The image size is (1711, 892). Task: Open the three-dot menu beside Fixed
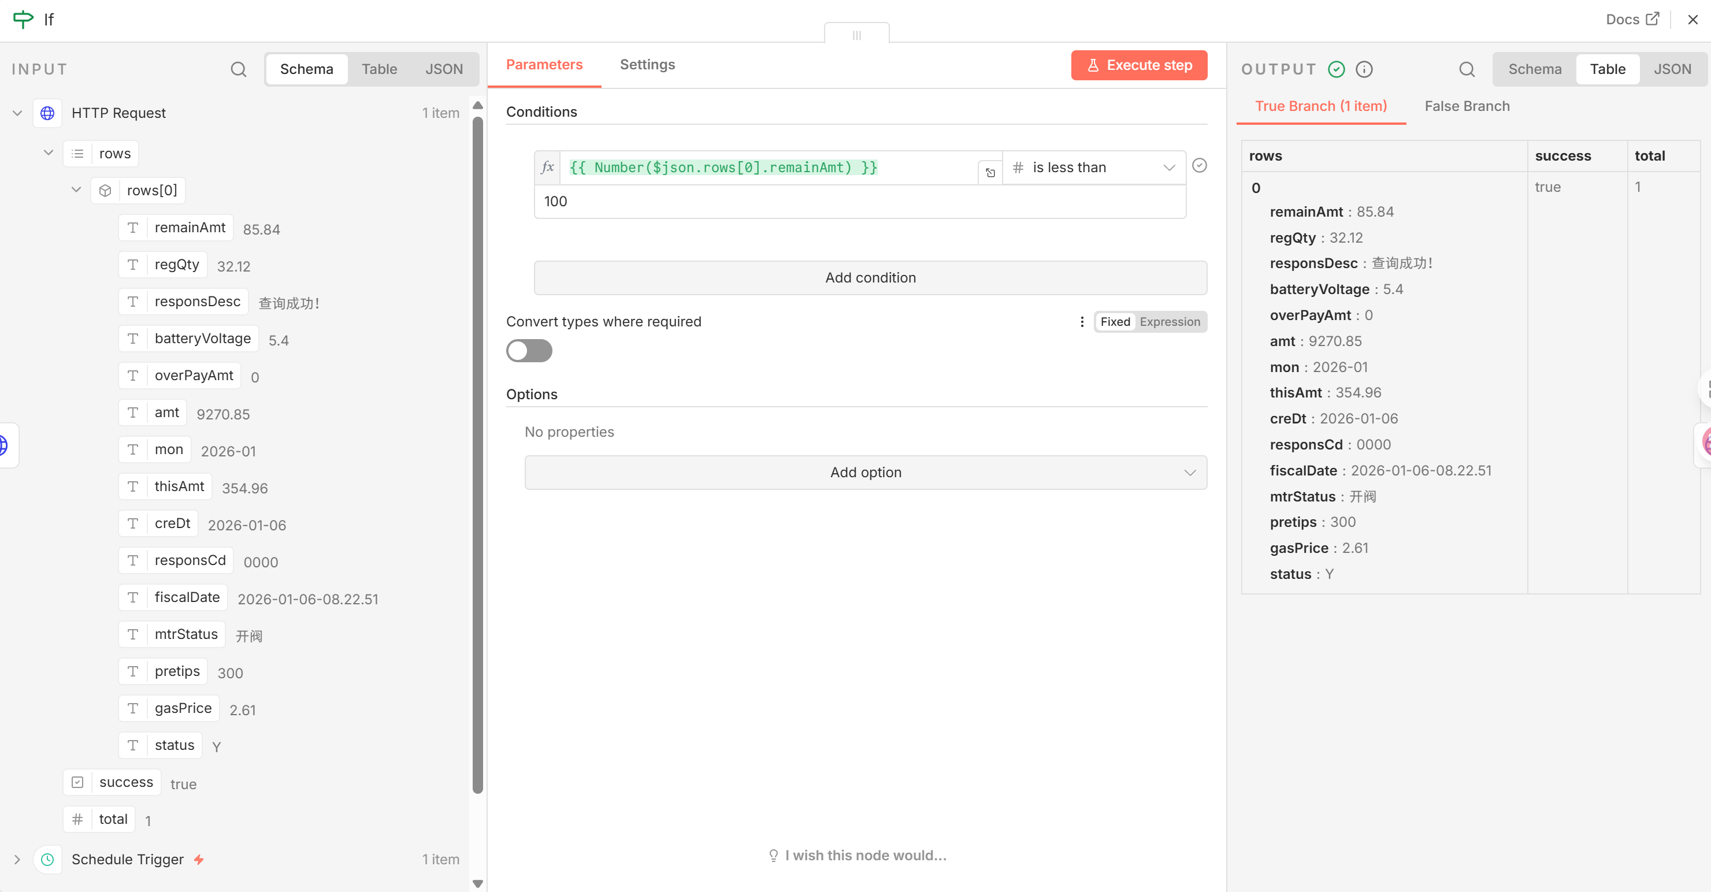click(x=1082, y=321)
